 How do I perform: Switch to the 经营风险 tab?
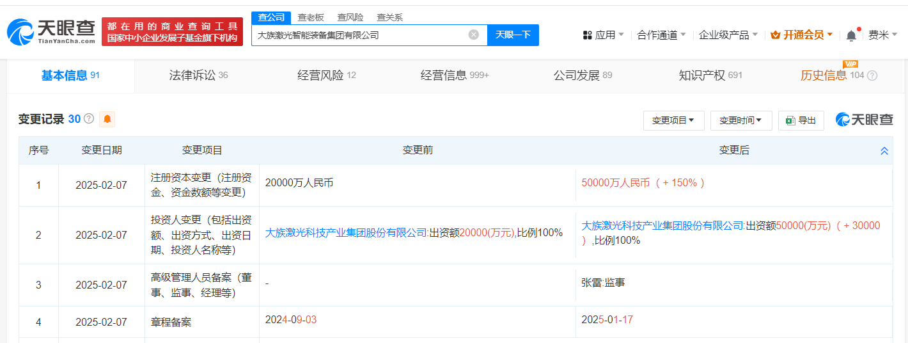[326, 76]
